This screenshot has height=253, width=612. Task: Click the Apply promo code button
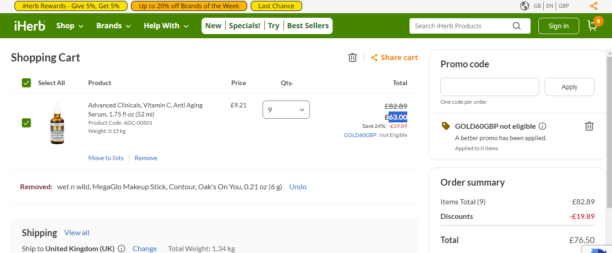pyautogui.click(x=569, y=87)
